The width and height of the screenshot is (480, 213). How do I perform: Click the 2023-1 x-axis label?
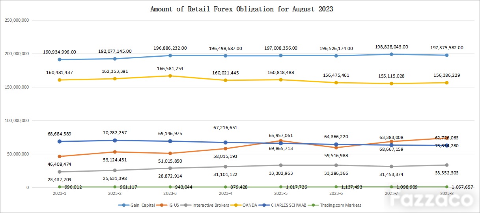pos(60,194)
